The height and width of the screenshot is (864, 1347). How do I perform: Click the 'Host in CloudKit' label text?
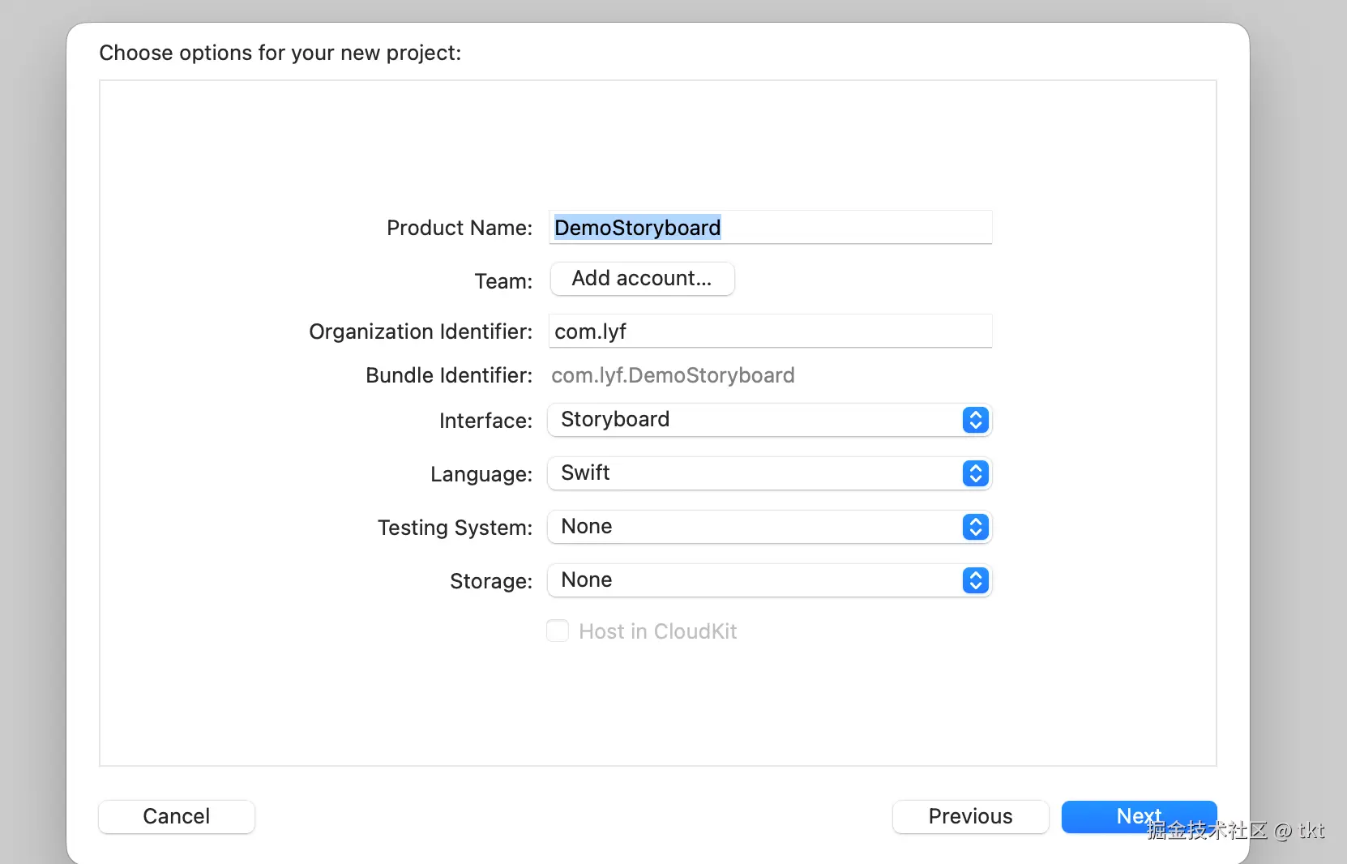(657, 631)
